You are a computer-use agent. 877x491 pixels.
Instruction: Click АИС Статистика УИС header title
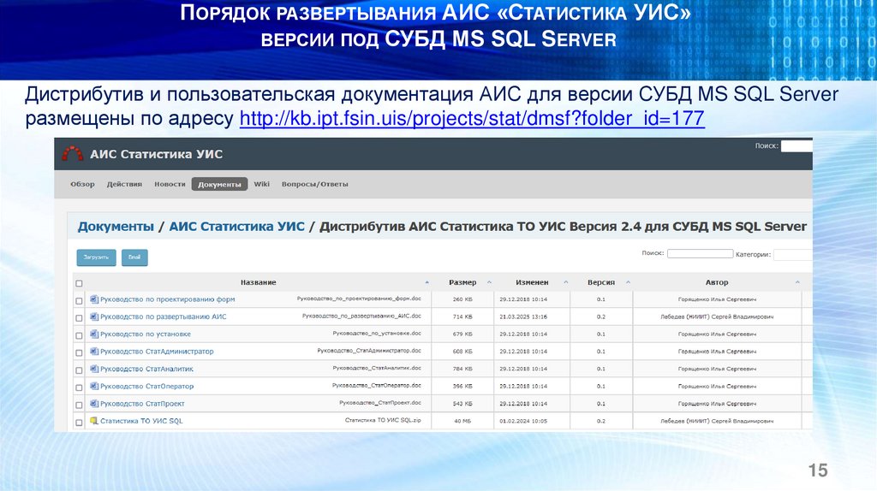(x=156, y=154)
